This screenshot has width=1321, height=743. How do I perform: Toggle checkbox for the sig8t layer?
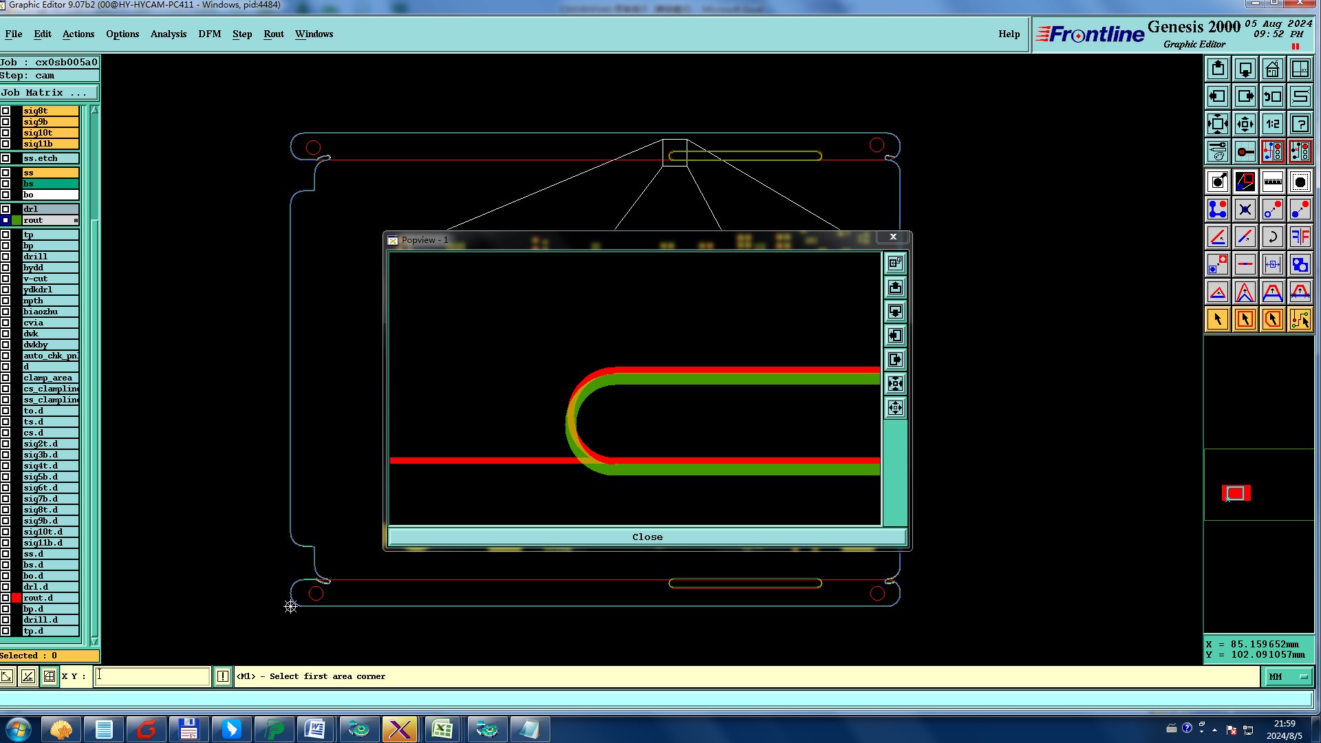[x=6, y=111]
